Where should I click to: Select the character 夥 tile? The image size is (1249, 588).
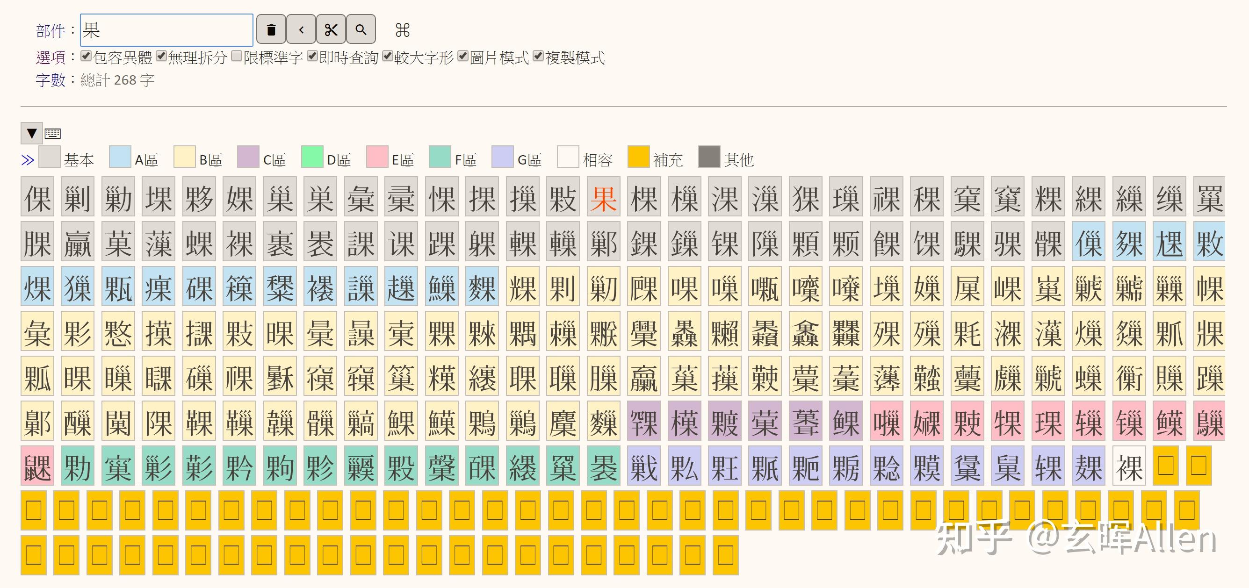point(199,197)
